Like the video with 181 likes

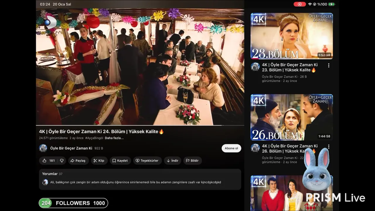tap(48, 161)
